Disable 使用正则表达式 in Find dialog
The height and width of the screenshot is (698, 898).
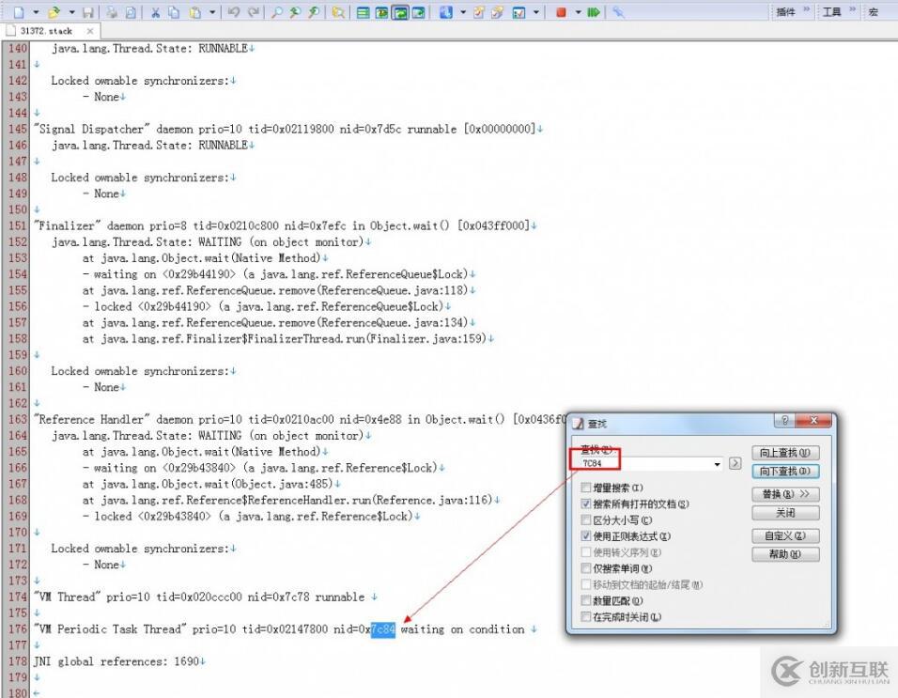pos(585,535)
